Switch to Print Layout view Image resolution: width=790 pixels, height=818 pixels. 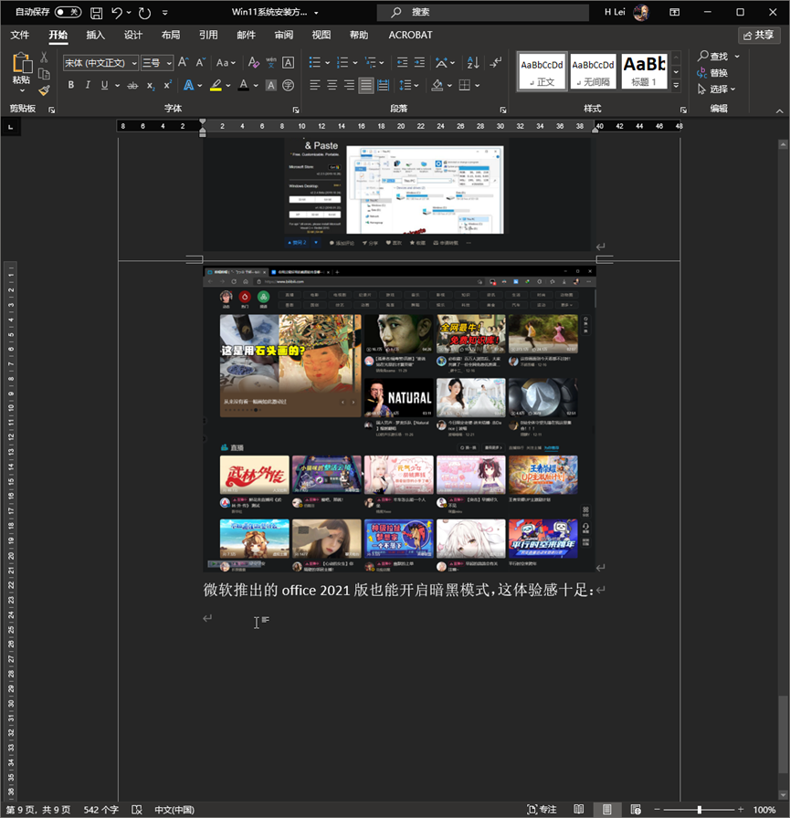tap(606, 810)
